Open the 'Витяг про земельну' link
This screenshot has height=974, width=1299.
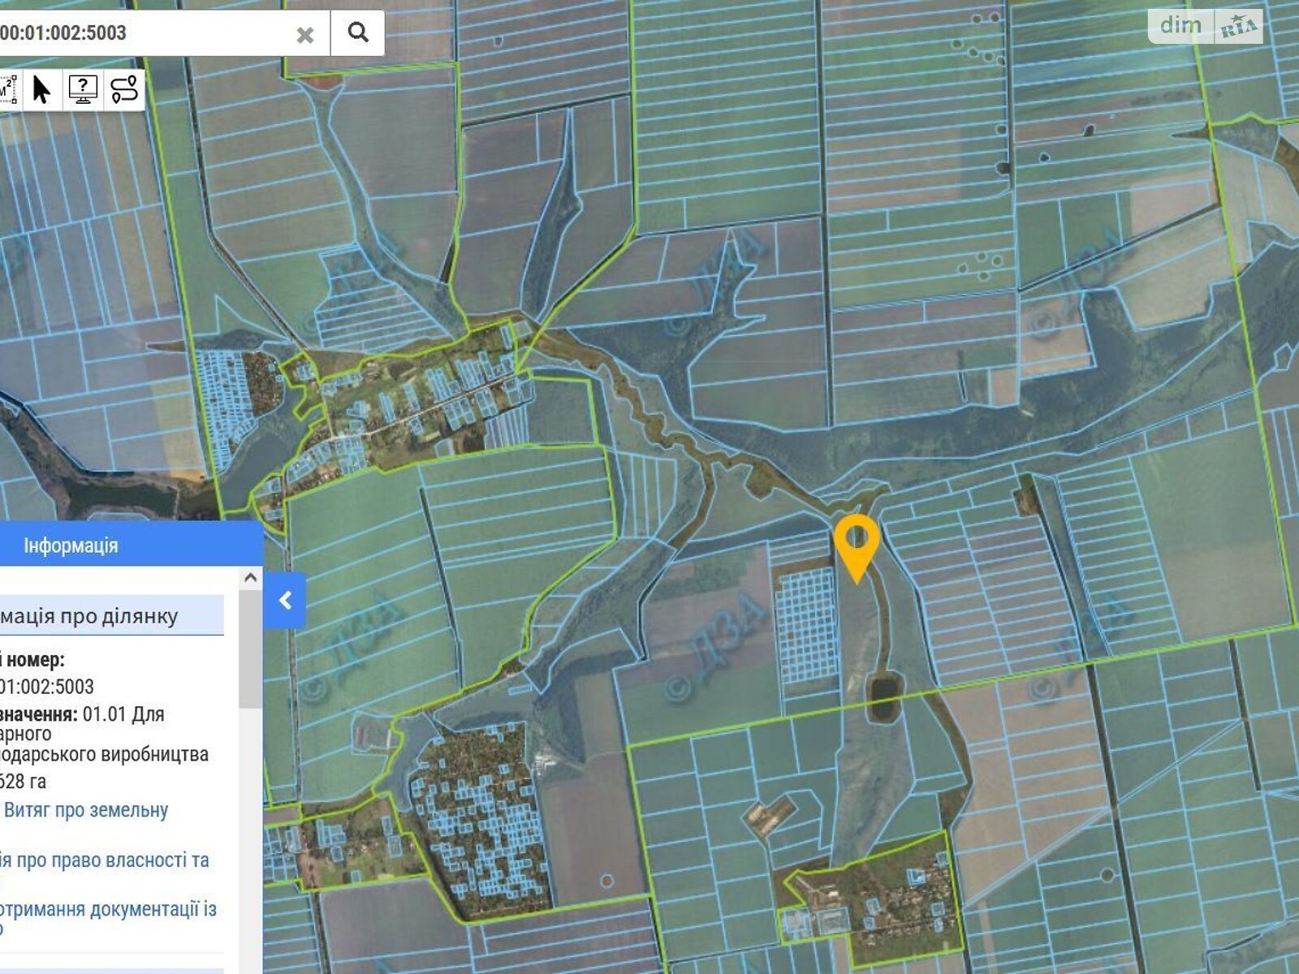click(86, 810)
